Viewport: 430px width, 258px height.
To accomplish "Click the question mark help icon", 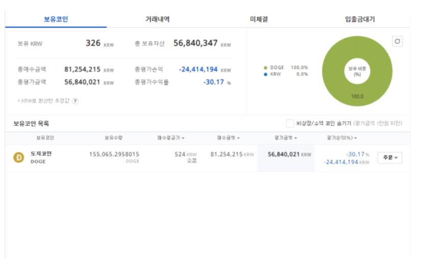I will coord(75,101).
